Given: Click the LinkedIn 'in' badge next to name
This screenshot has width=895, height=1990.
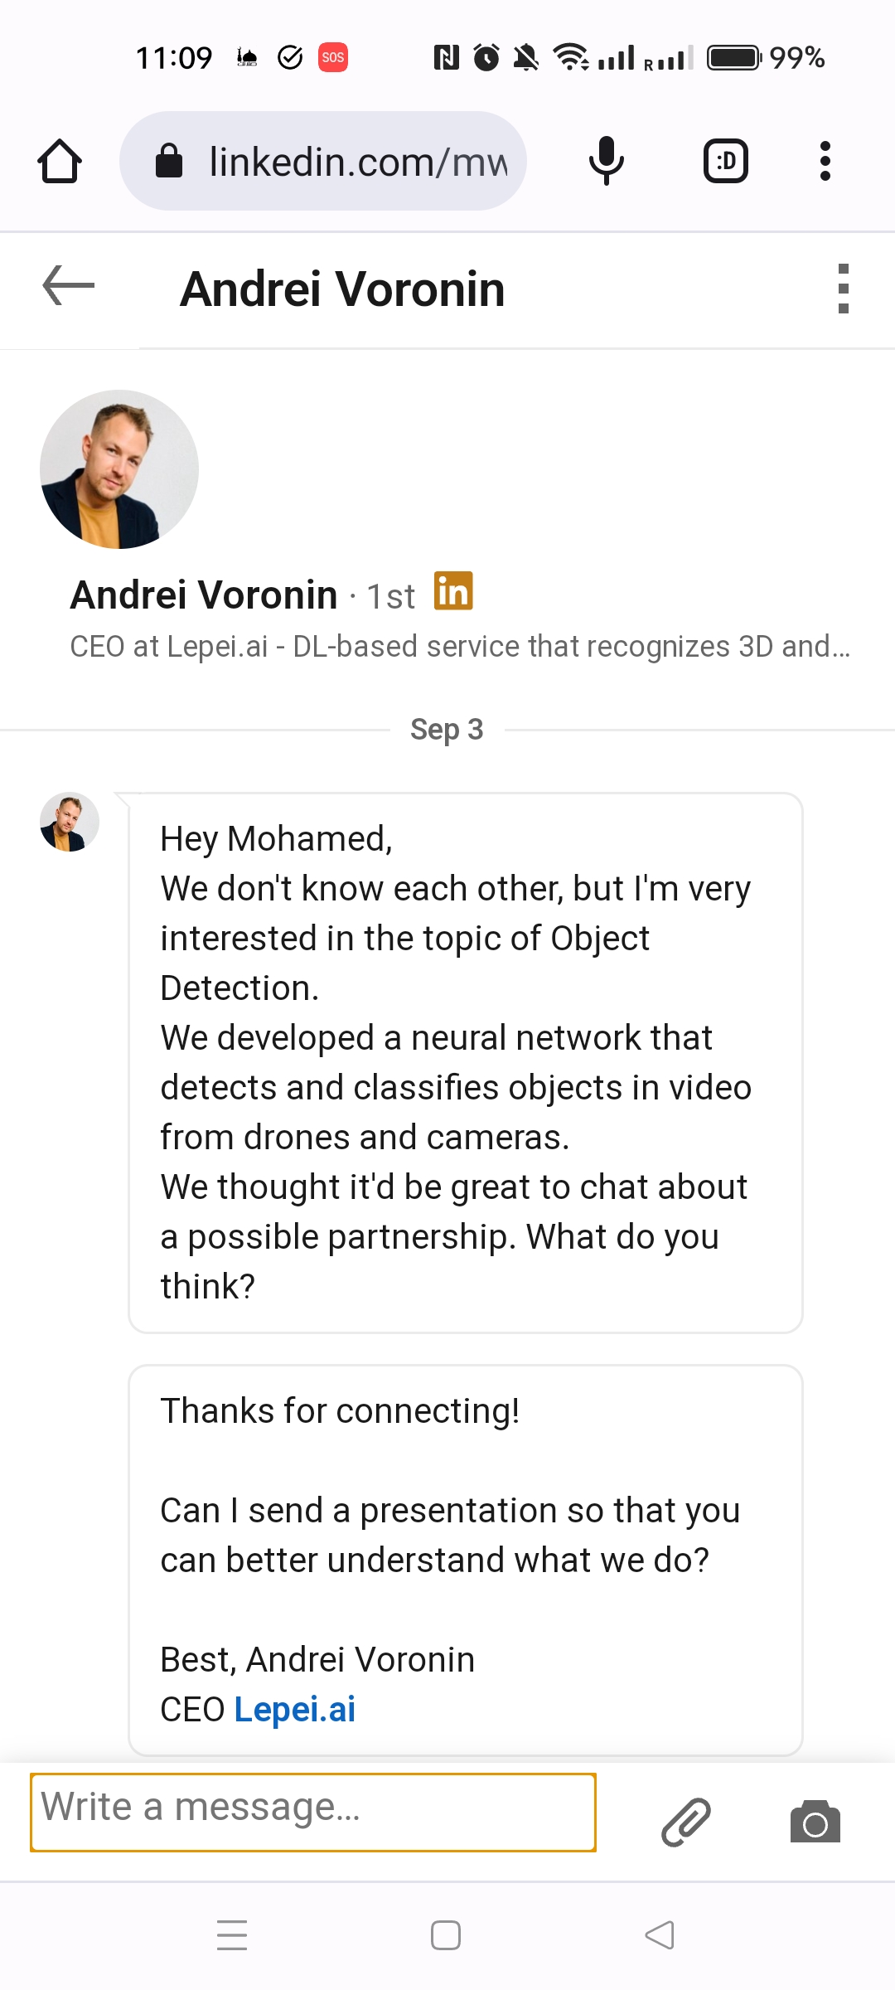Looking at the screenshot, I should [x=454, y=592].
